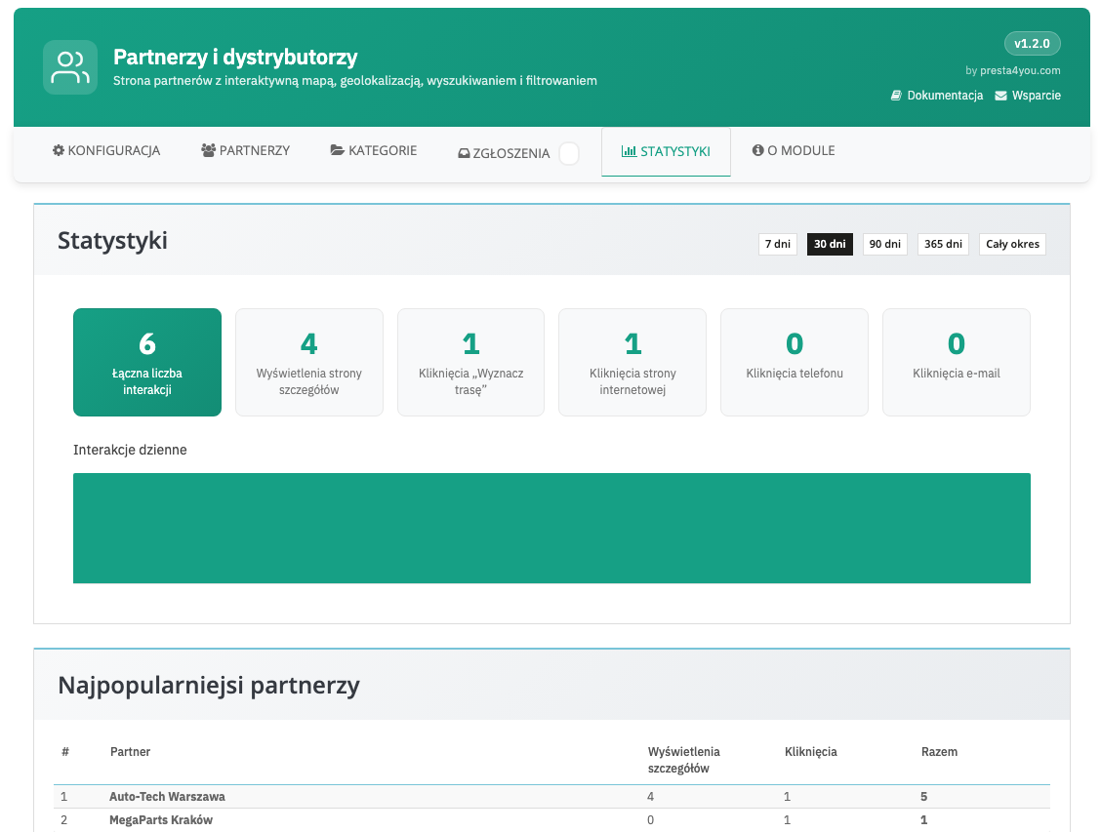
Task: Open the Konfiguracja tab
Action: [106, 151]
